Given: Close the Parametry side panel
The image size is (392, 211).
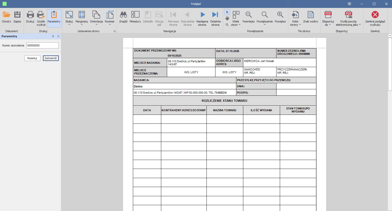Looking at the screenshot, I should click(x=58, y=36).
